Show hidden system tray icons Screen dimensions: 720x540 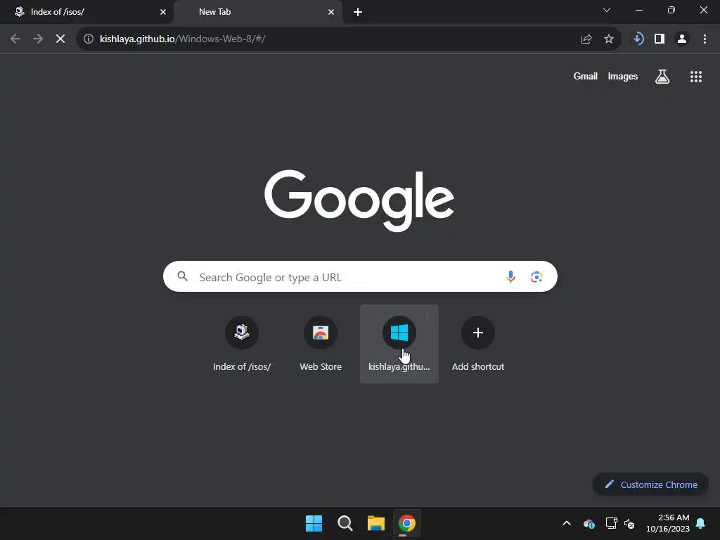coord(567,523)
